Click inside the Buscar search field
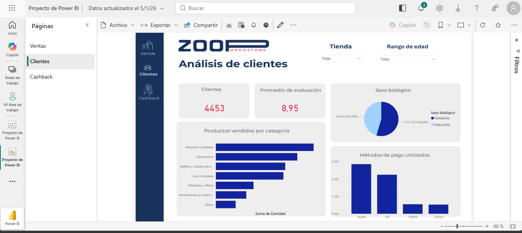The height and width of the screenshot is (233, 522). pos(266,8)
